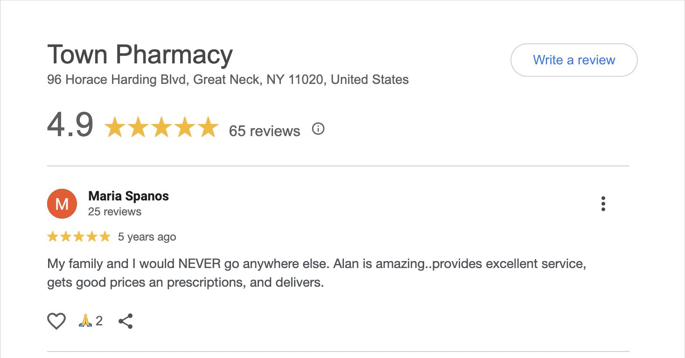Click the "25 reviews" reviewer count
This screenshot has width=685, height=358.
(115, 212)
